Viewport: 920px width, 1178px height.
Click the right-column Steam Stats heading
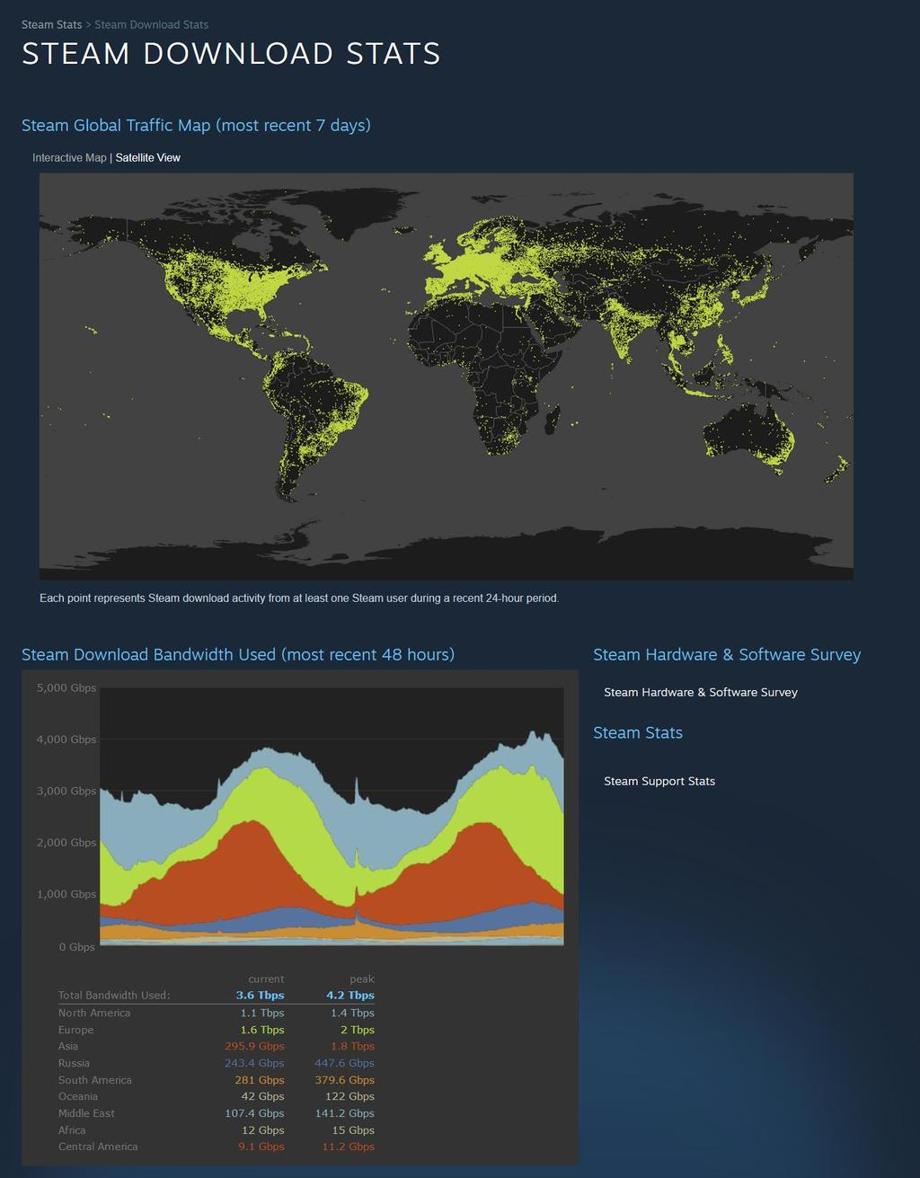(x=638, y=732)
